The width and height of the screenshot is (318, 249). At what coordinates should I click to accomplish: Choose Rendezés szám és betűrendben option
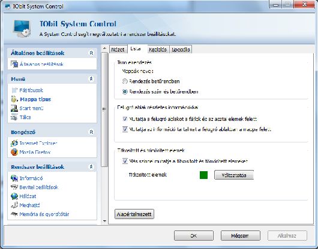click(x=125, y=92)
